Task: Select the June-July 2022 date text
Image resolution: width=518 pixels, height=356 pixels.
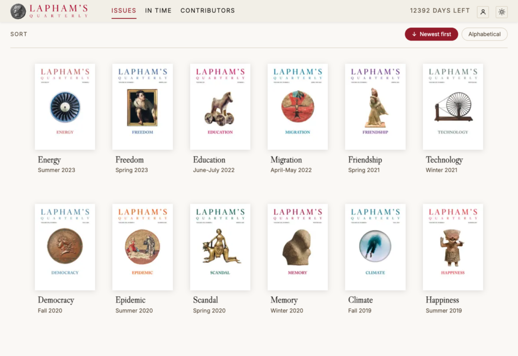Action: click(x=214, y=170)
